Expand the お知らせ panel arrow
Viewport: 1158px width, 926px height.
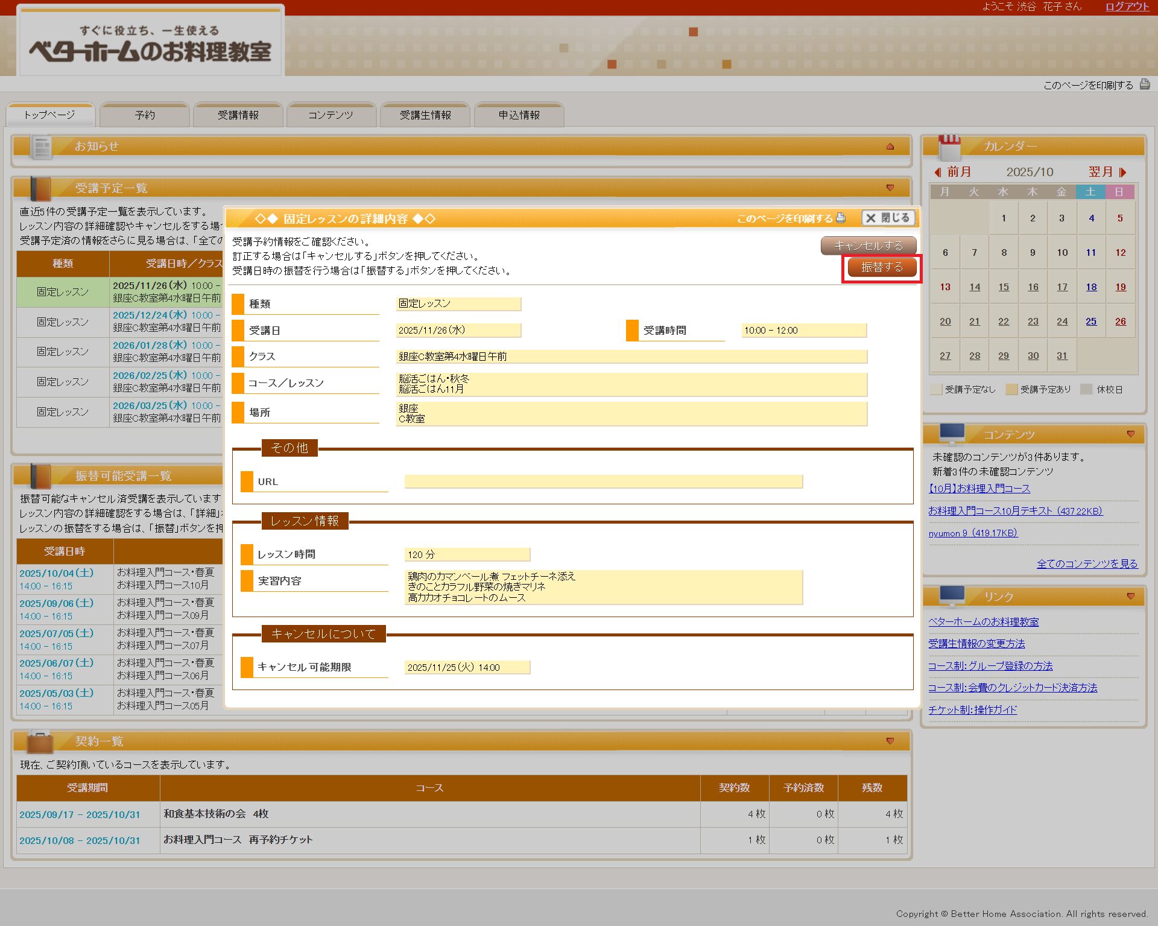click(890, 147)
